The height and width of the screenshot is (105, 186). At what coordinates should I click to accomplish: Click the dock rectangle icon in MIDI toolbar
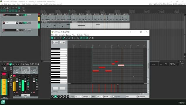pyautogui.click(x=75, y=38)
